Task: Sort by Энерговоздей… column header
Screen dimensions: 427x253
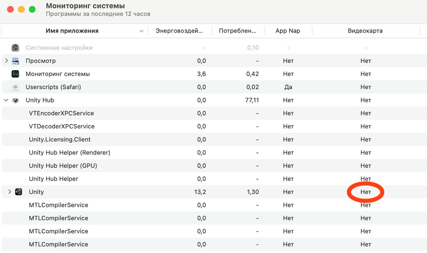Action: pos(179,31)
